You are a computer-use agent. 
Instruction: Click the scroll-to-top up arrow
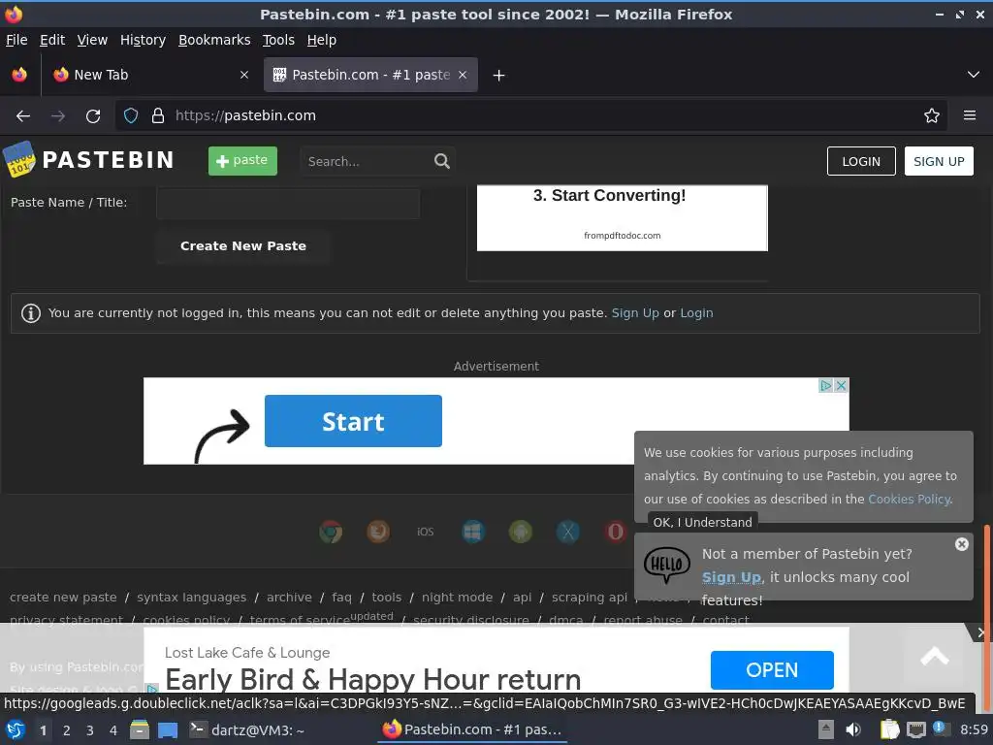pos(934,657)
